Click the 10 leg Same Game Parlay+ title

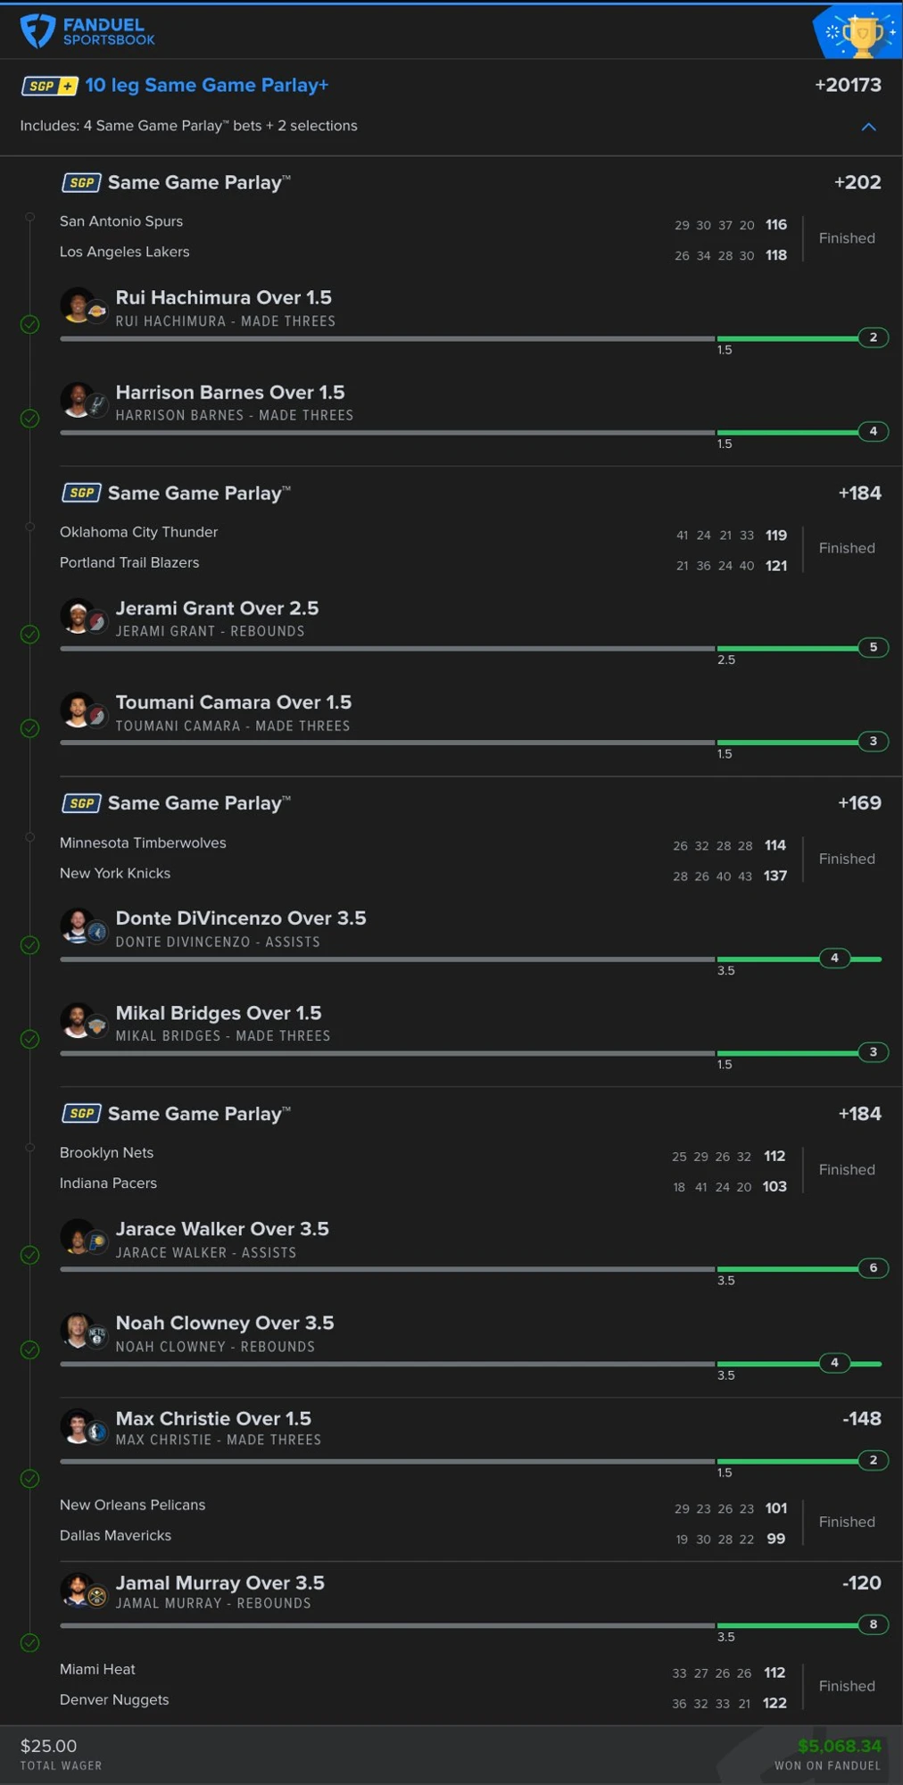(207, 86)
